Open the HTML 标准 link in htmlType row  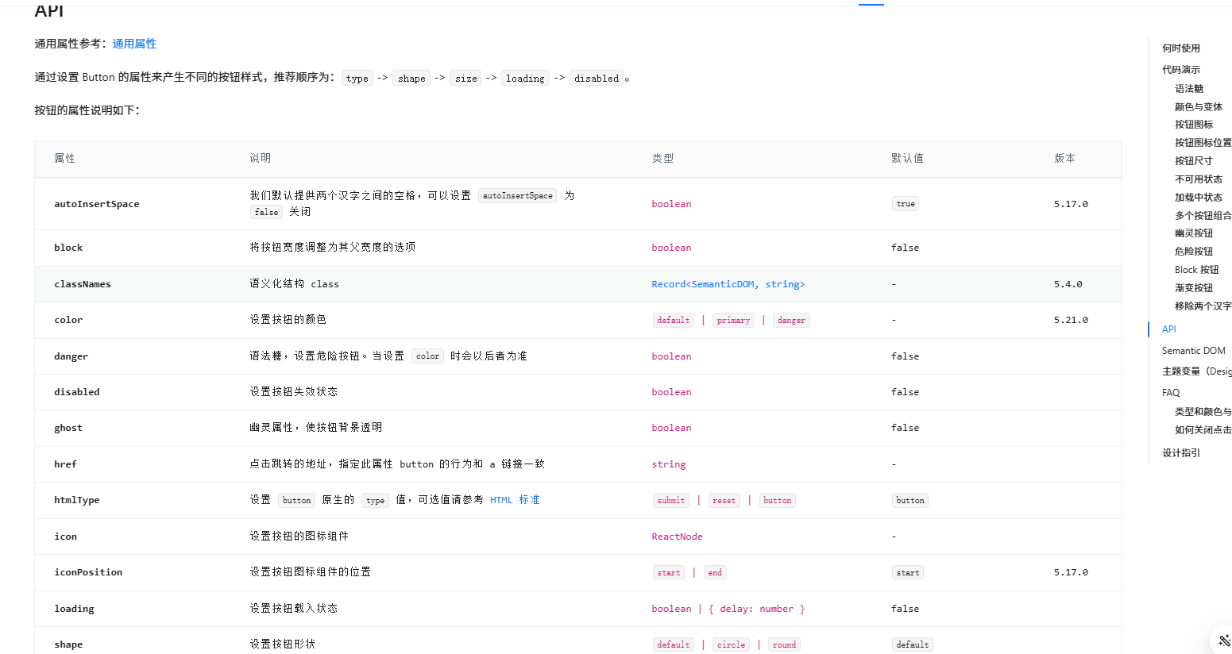pos(515,500)
